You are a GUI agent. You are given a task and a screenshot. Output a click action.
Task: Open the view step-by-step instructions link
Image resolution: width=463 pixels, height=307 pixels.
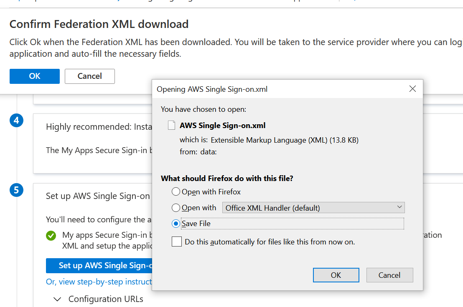pyautogui.click(x=99, y=282)
